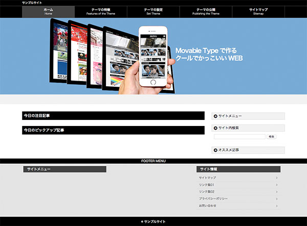Open the リンク集01 footer link
This screenshot has width=307, height=226.
[207, 185]
